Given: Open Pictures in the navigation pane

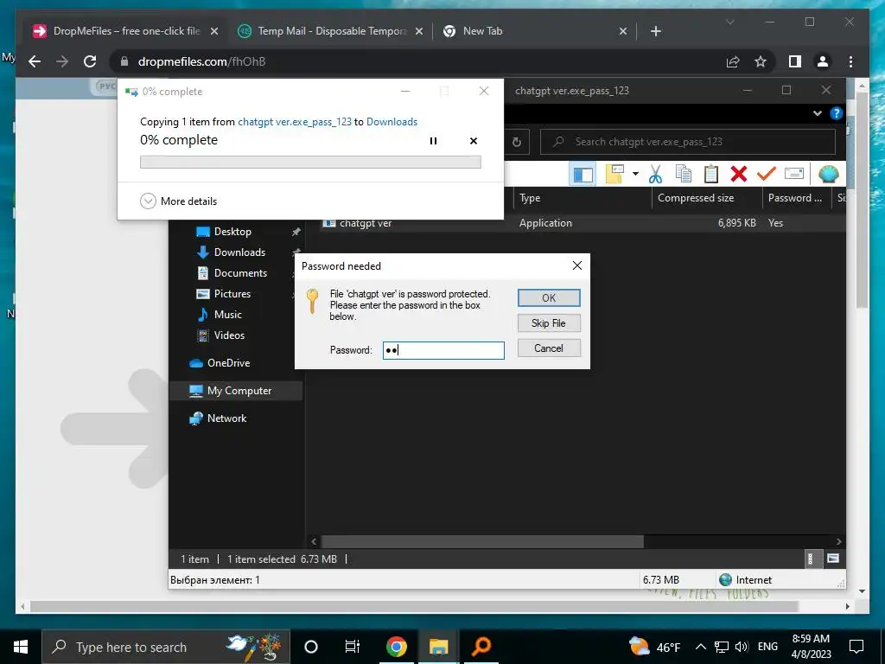Looking at the screenshot, I should tap(232, 294).
